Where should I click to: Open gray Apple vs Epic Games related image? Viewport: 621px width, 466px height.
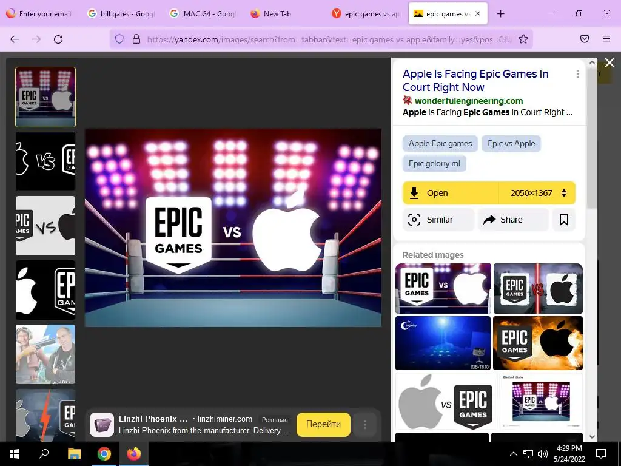point(446,402)
